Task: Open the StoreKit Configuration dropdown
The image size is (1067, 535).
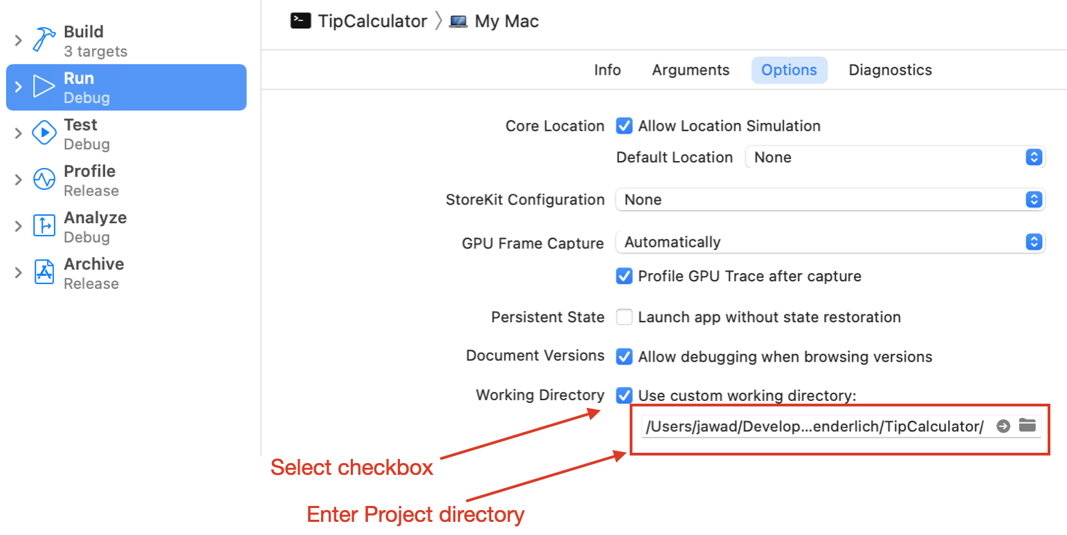Action: click(1034, 199)
